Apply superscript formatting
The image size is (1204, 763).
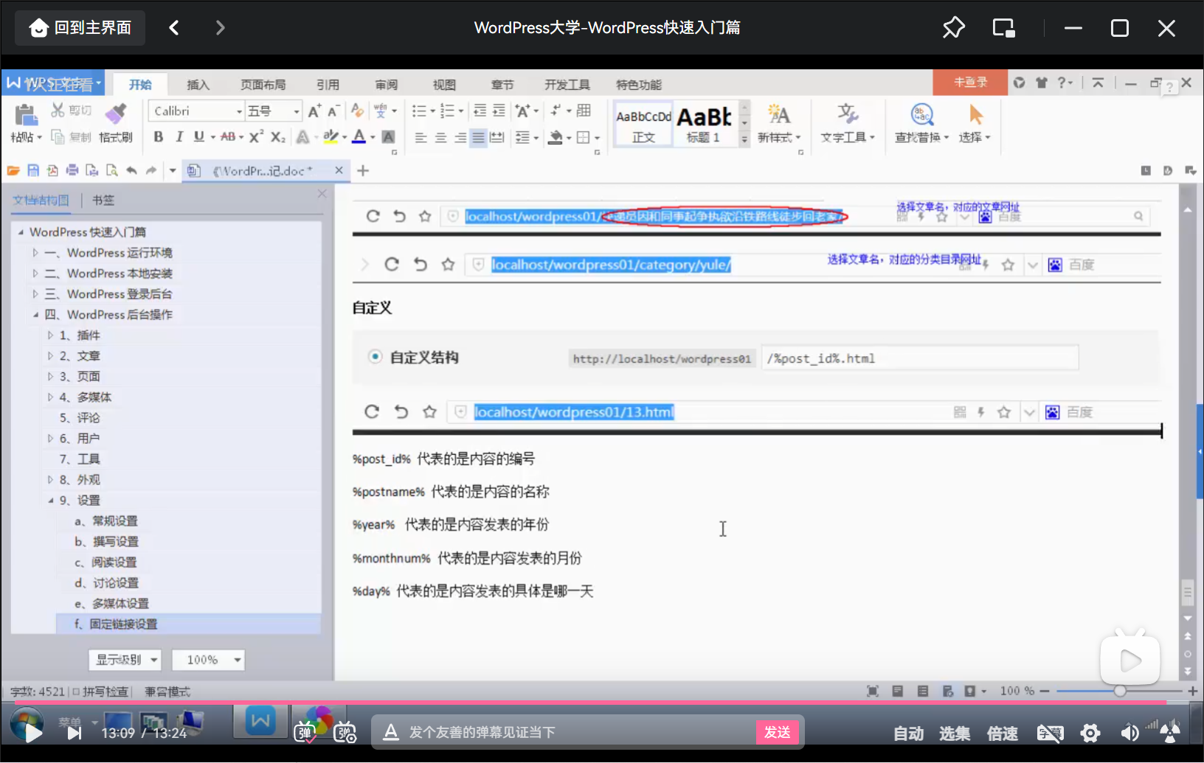[x=256, y=137]
